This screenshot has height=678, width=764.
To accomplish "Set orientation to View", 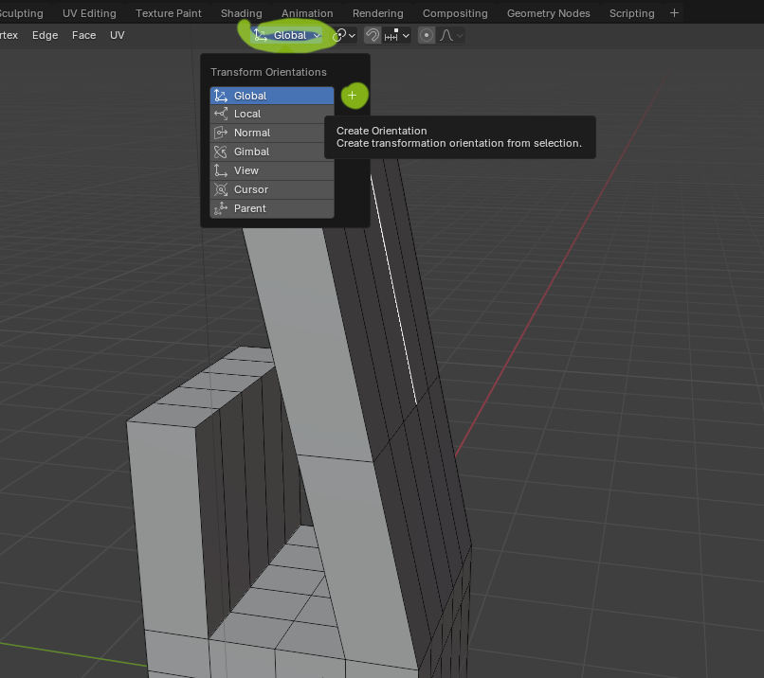I will click(271, 170).
